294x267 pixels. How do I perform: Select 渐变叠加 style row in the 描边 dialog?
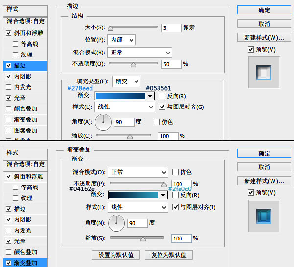coord(25,119)
